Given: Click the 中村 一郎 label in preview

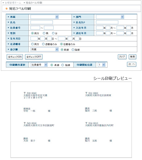Looking at the screenshot, I should tap(29, 111).
